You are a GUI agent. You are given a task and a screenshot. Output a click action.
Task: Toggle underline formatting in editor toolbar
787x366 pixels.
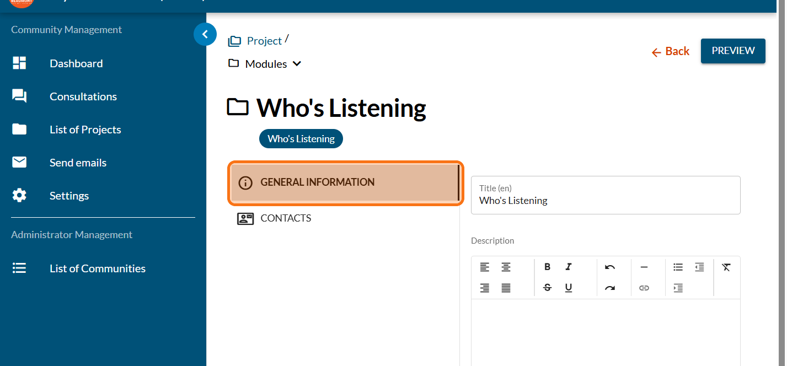pyautogui.click(x=568, y=288)
